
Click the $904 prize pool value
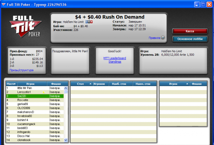pos(39,51)
